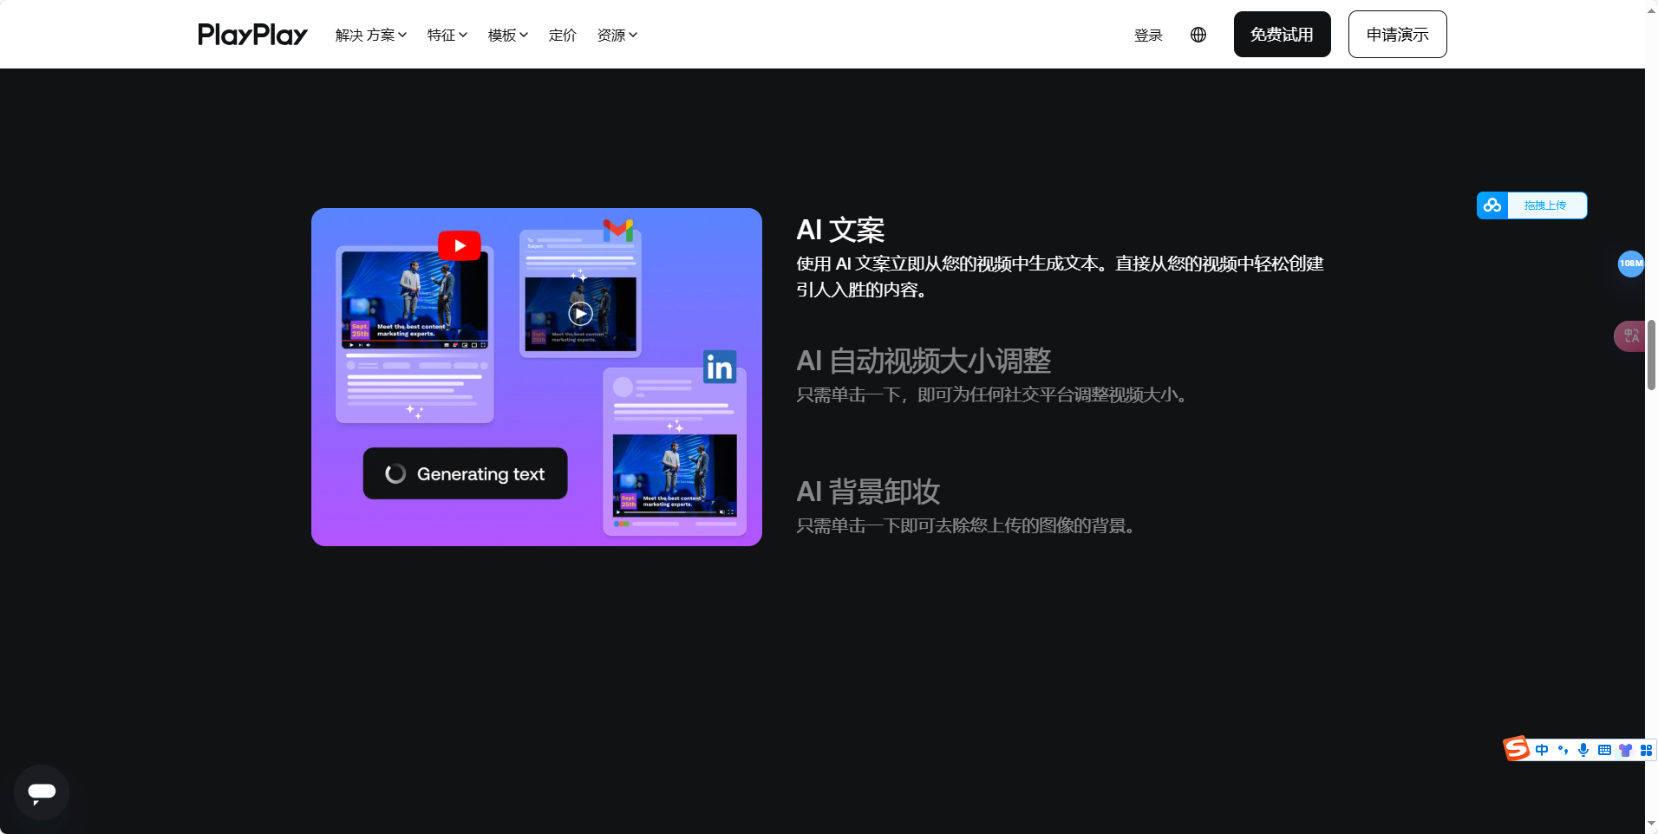Viewport: 1658px width, 834px height.
Task: Click the text 只需单击一下即可去除您上传的图像的背景。
Action: pos(969,525)
